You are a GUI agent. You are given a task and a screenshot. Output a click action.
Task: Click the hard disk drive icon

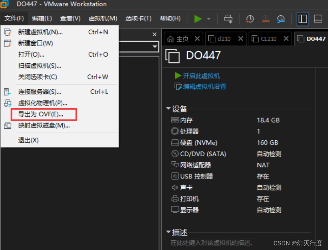[175, 142]
